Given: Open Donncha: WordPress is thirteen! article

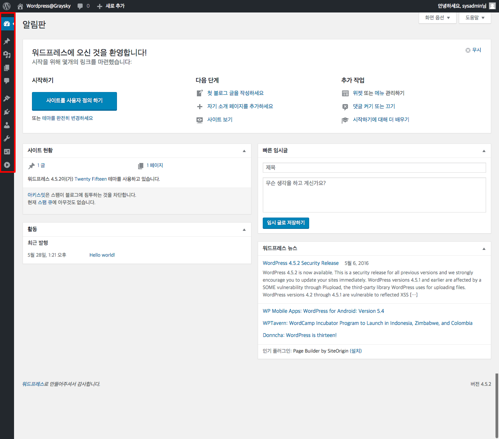Looking at the screenshot, I should pos(299,335).
